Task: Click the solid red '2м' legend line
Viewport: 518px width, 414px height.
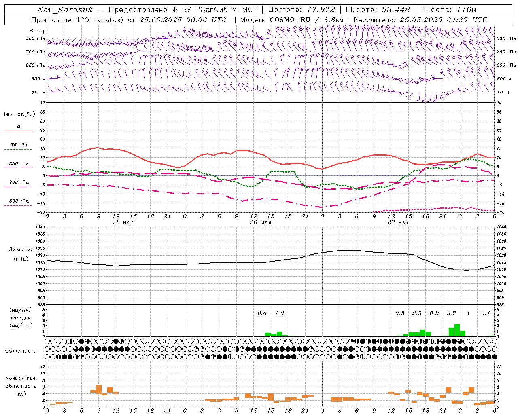Action: tap(19, 131)
